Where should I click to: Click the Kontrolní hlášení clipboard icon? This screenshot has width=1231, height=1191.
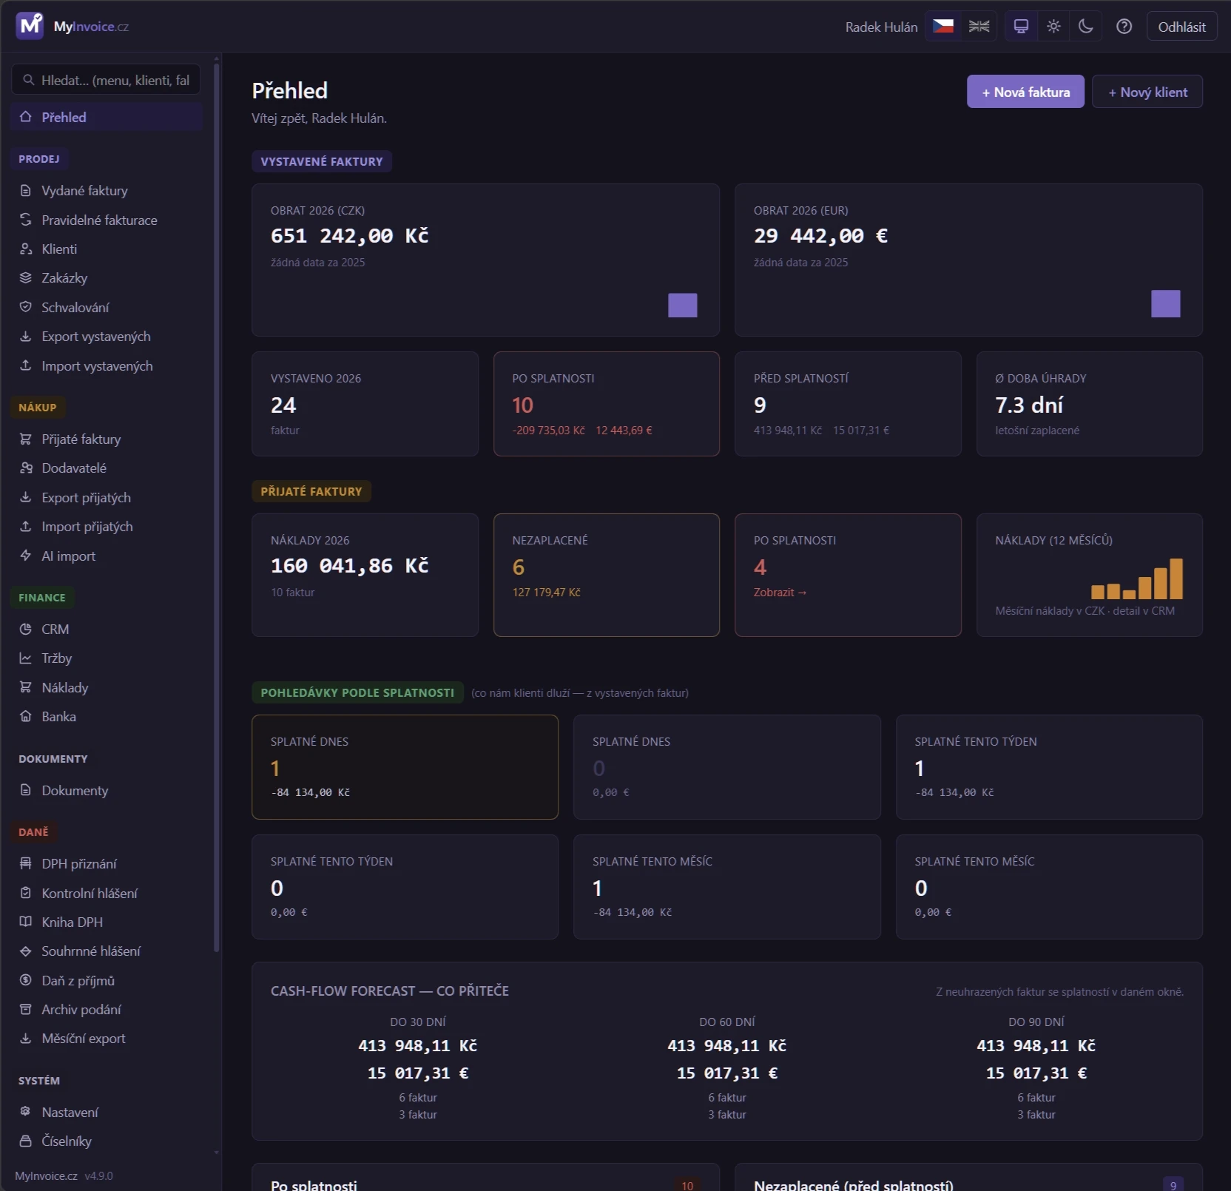pos(26,893)
